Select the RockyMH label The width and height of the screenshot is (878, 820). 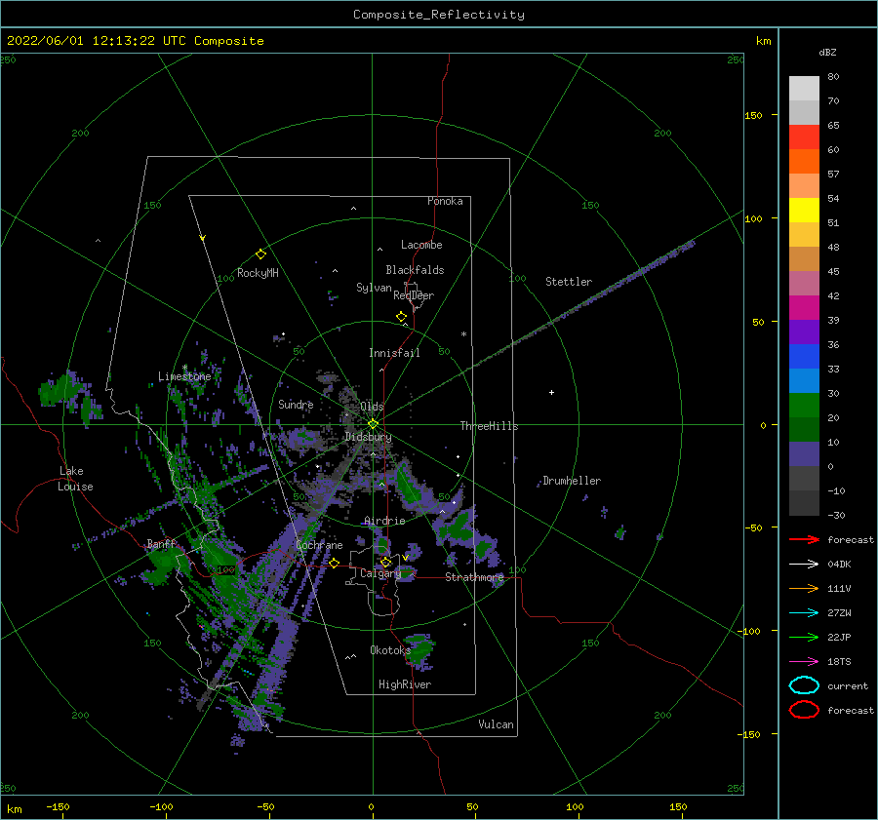258,273
